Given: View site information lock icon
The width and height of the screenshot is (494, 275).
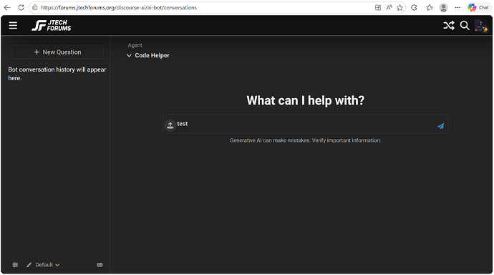Looking at the screenshot, I should [34, 8].
